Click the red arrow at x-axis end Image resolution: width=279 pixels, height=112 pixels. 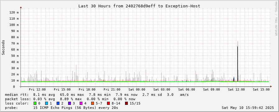point(271,86)
